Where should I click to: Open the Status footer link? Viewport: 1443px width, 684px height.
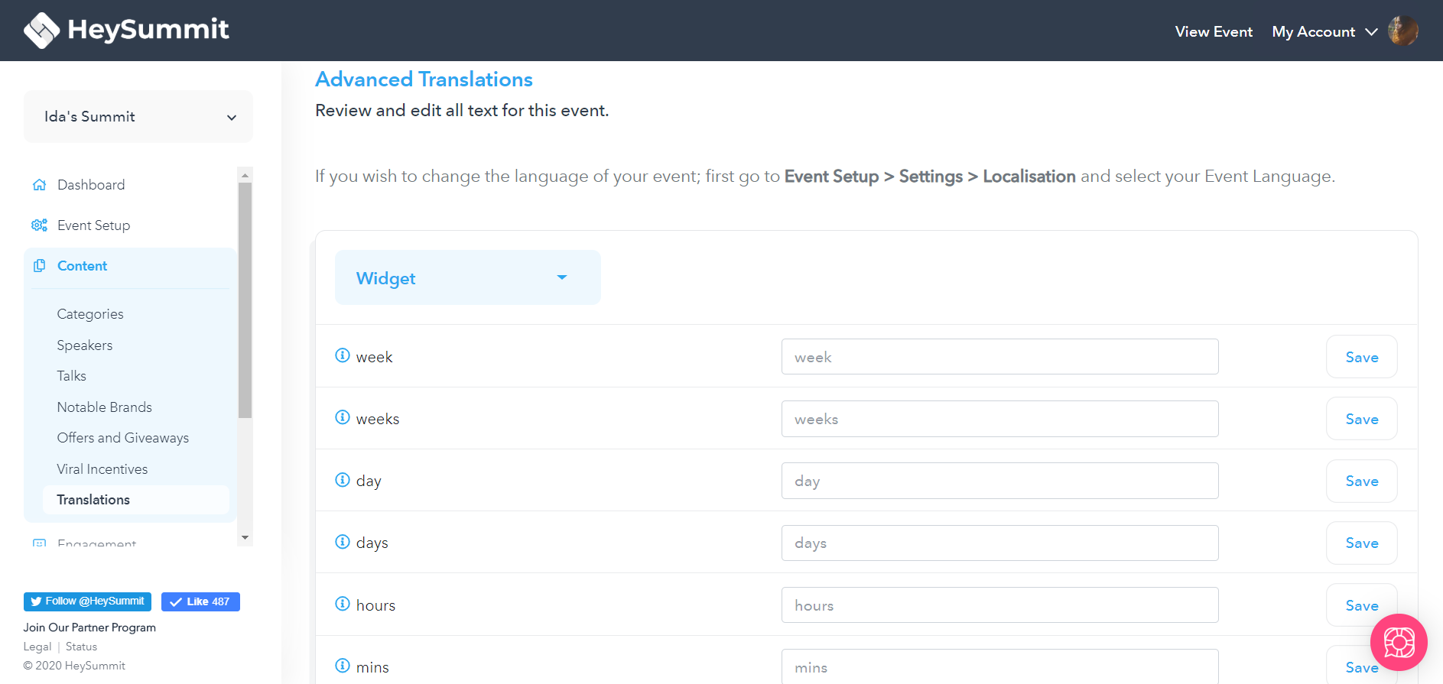point(81,647)
